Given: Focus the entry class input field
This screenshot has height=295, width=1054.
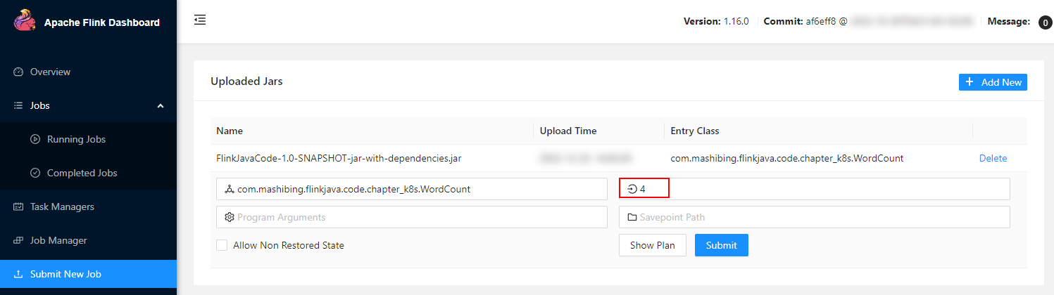Looking at the screenshot, I should (x=412, y=189).
